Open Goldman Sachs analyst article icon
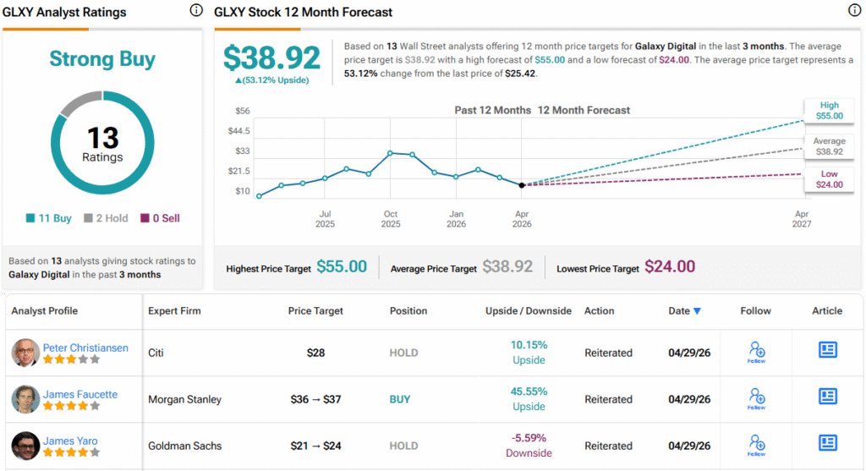 tap(827, 443)
